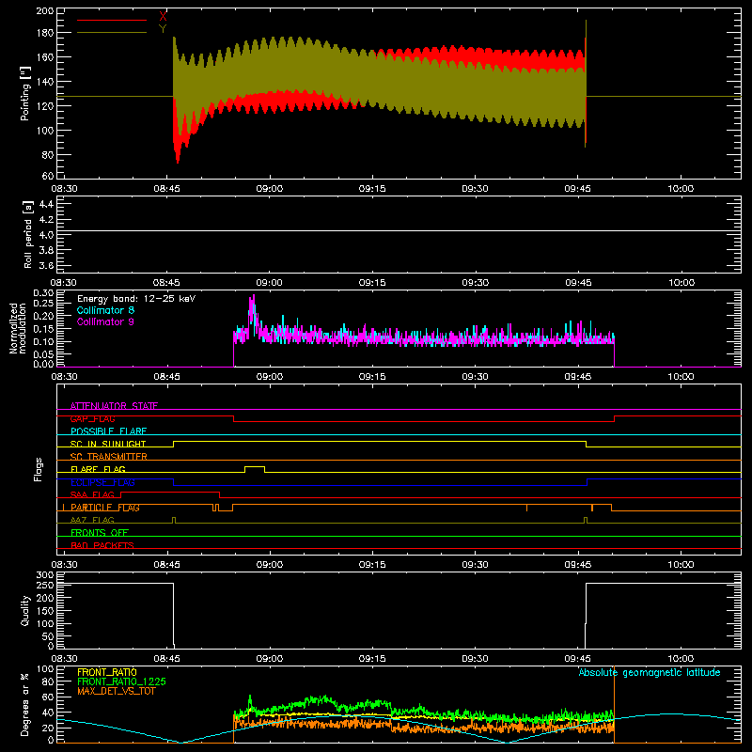Click the ATTENUATOR_STATE flag label
752x752 pixels.
click(x=114, y=406)
